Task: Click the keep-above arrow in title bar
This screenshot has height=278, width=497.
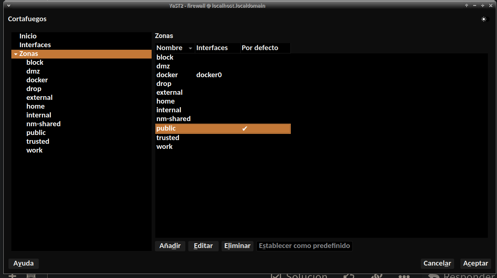Action: [467, 6]
